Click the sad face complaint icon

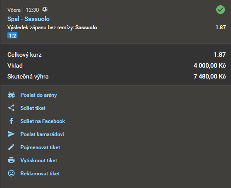click(11, 173)
